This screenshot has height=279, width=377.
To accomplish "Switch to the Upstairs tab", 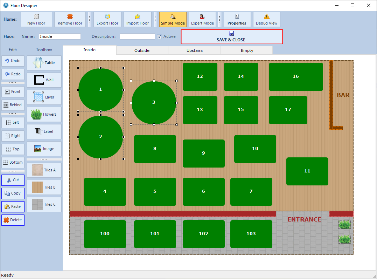I will point(194,50).
